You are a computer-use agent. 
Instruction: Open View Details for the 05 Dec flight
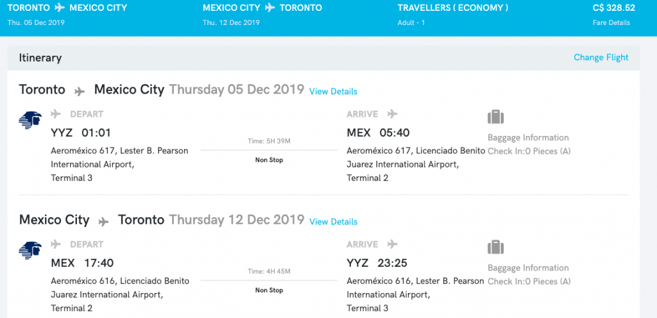coord(333,91)
